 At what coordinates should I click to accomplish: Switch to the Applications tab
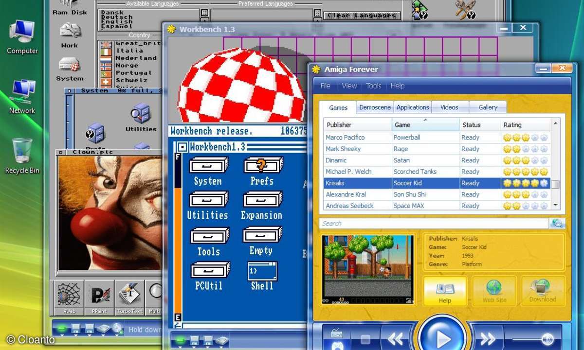click(x=413, y=107)
